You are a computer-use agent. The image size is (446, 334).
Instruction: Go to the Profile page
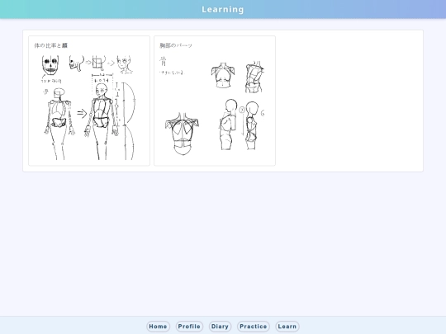[189, 327]
